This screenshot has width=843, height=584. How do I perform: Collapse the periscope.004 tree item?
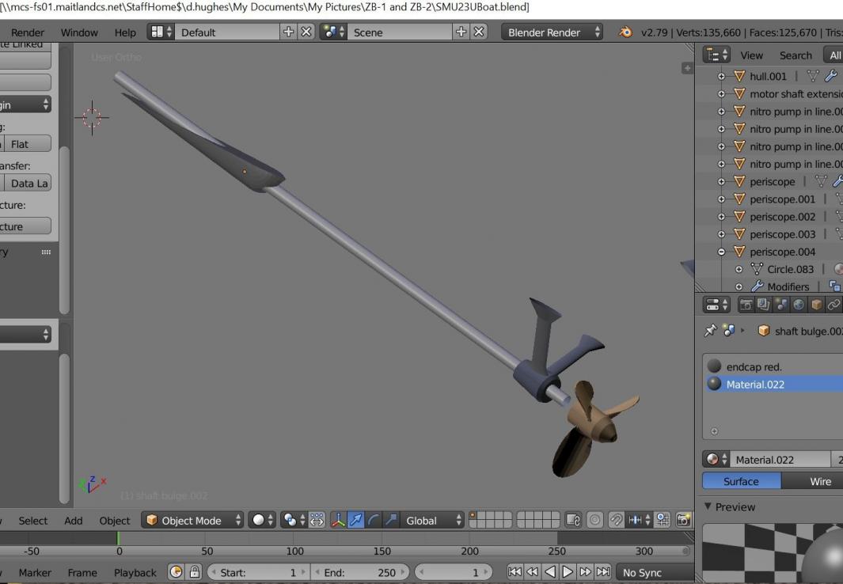[721, 252]
